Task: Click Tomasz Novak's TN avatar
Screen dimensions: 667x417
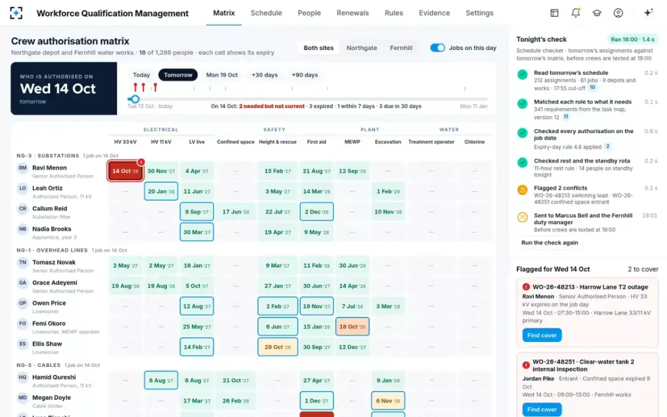Action: (x=23, y=262)
